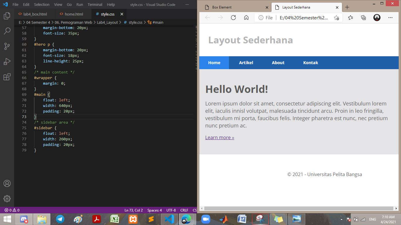Screen dimensions: 401x225
Task: Reload the Layout Sederhana page in Edge
Action: [x=233, y=18]
